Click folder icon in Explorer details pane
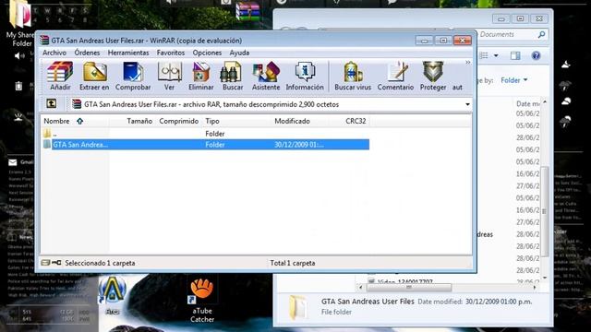Viewport: 591px width, 332px height. (297, 307)
